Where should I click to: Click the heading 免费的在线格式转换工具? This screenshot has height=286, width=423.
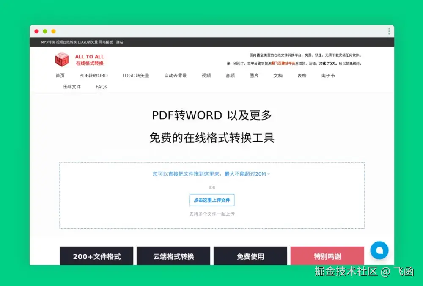pyautogui.click(x=212, y=137)
